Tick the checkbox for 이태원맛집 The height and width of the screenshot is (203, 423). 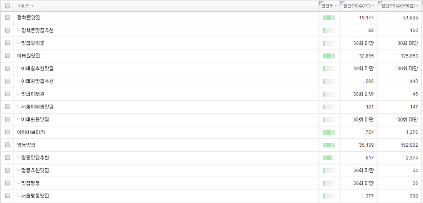[x=7, y=56]
